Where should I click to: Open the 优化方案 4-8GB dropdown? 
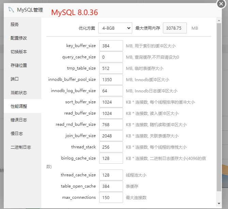[x=115, y=28]
